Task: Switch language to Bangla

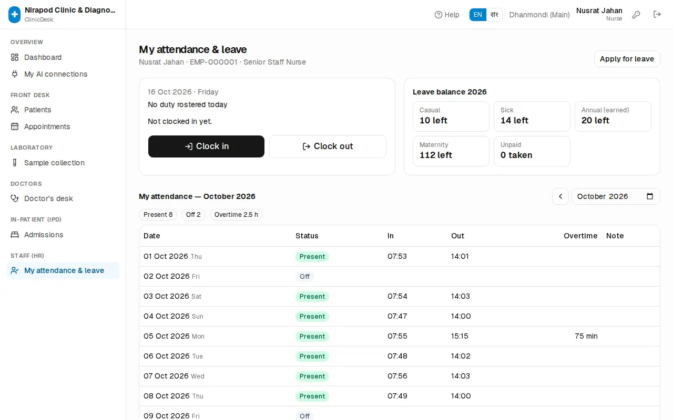Action: tap(495, 15)
